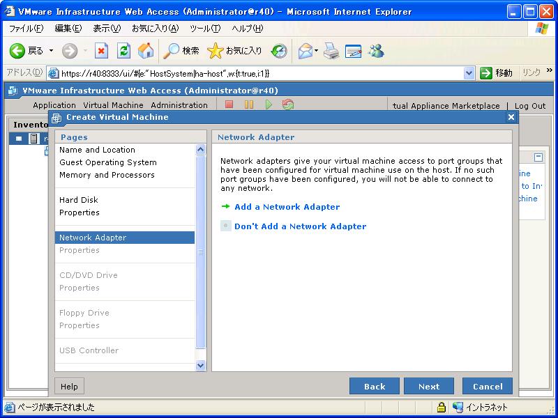Choose Add a Network Adapter link
This screenshot has width=558, height=418.
coord(287,207)
